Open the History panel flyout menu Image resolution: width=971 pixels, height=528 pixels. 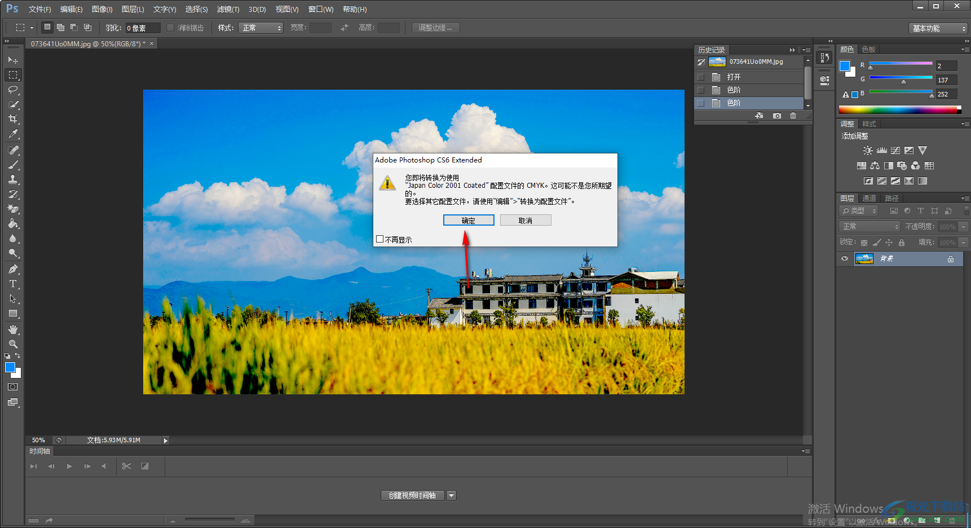(x=806, y=50)
